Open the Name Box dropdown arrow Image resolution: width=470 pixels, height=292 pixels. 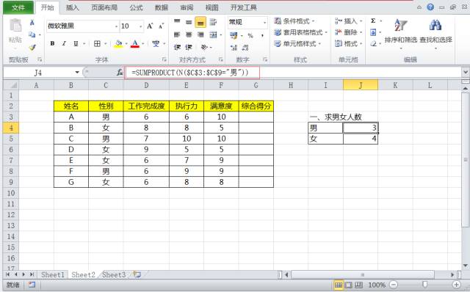[77, 73]
